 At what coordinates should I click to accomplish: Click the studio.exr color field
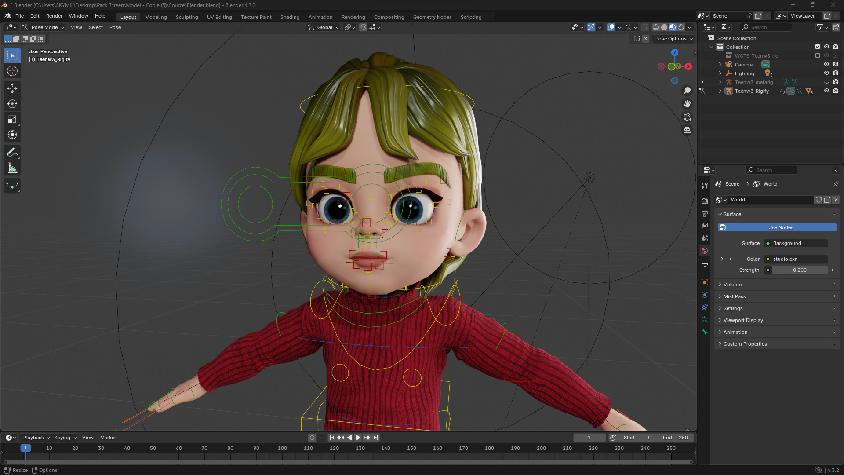click(x=796, y=259)
